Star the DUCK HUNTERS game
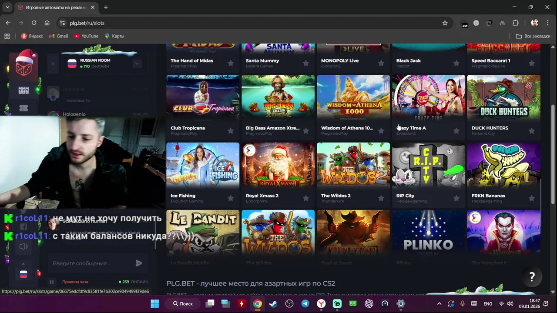The width and height of the screenshot is (557, 313). [531, 131]
